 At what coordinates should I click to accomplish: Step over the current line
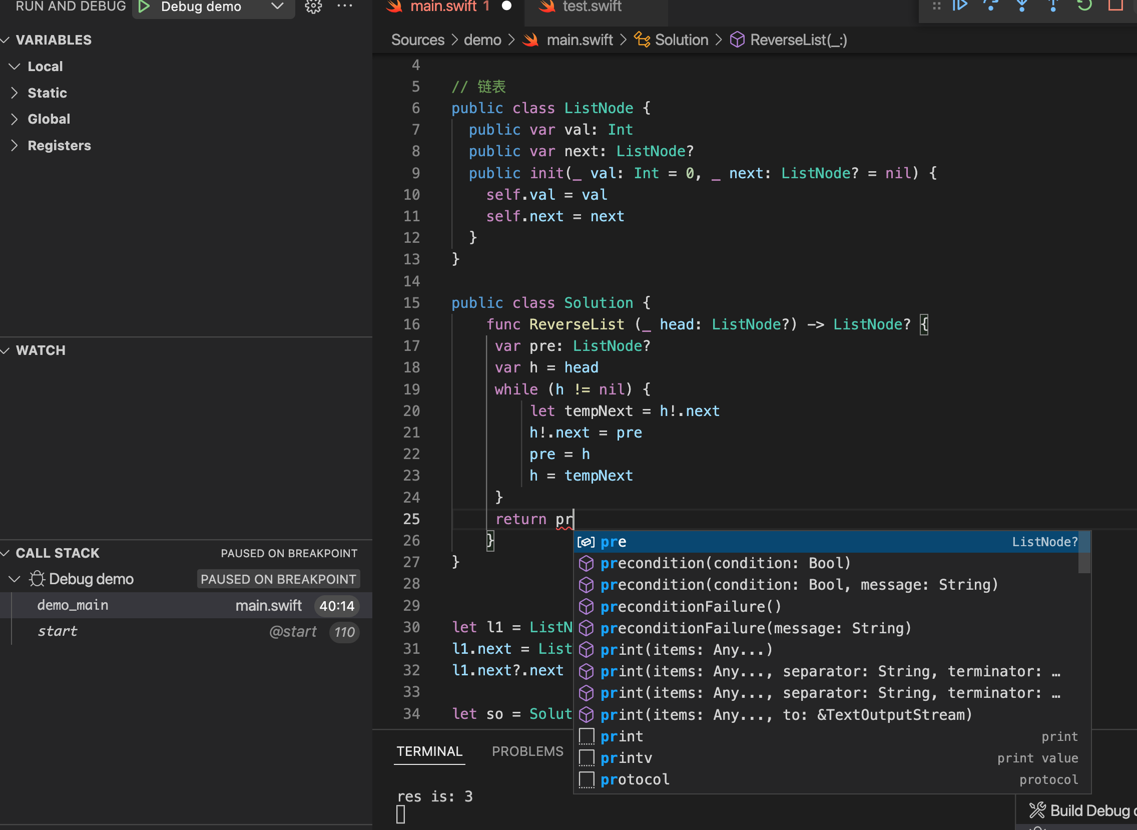pyautogui.click(x=991, y=6)
